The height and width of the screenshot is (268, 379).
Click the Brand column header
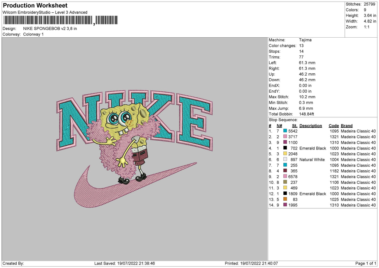coord(346,125)
